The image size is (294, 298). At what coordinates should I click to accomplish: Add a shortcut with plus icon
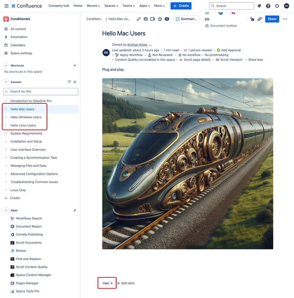pos(75,66)
